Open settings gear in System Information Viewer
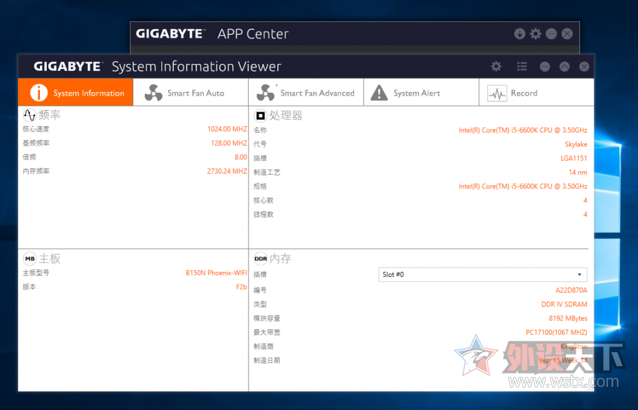 pos(496,66)
